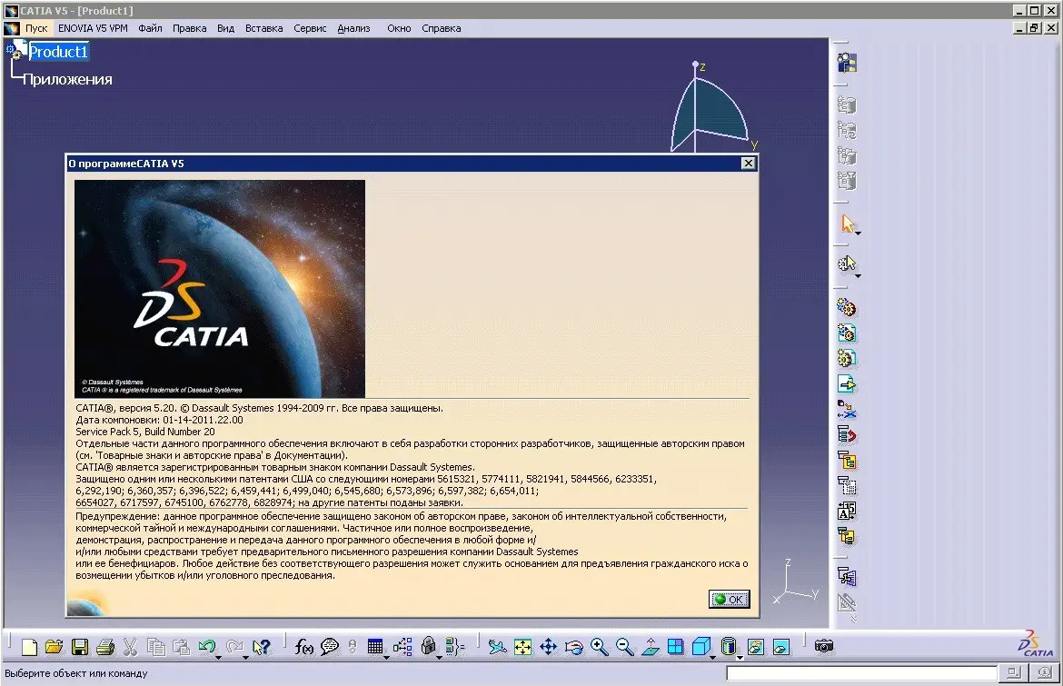Image resolution: width=1063 pixels, height=686 pixels.
Task: Click OK in the About dialog
Action: 730,600
